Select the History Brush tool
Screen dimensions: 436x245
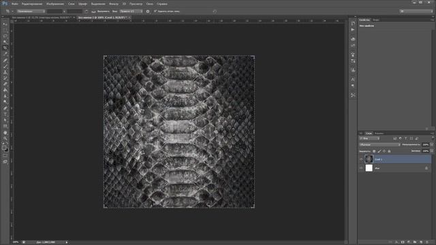[x=5, y=78]
